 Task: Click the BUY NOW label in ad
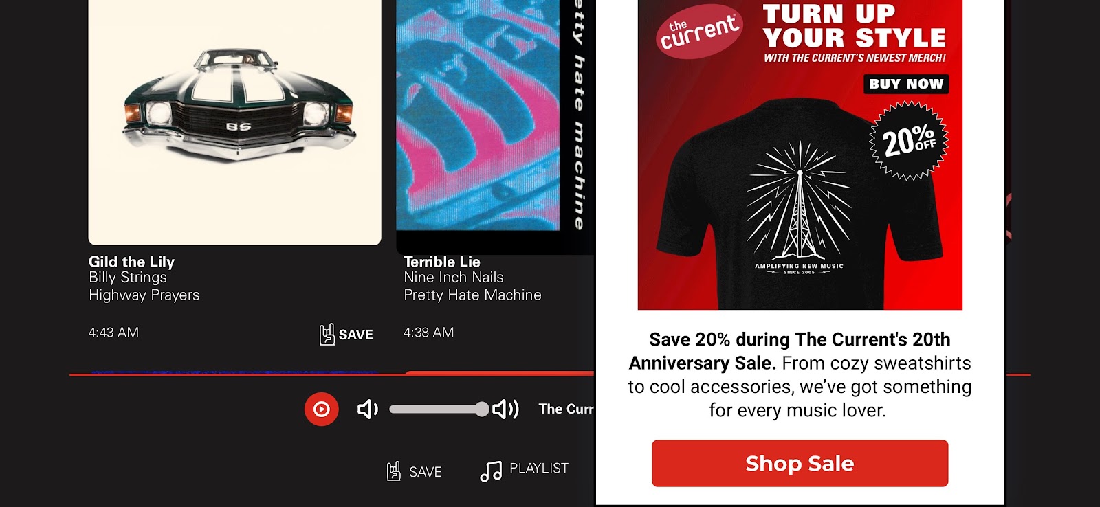906,84
